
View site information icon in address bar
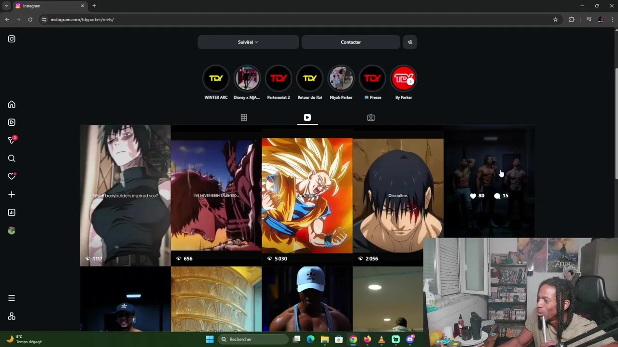pos(44,20)
